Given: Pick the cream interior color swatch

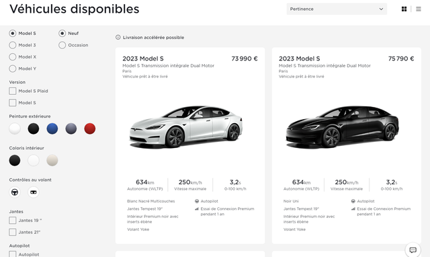Looking at the screenshot, I should click(x=52, y=160).
